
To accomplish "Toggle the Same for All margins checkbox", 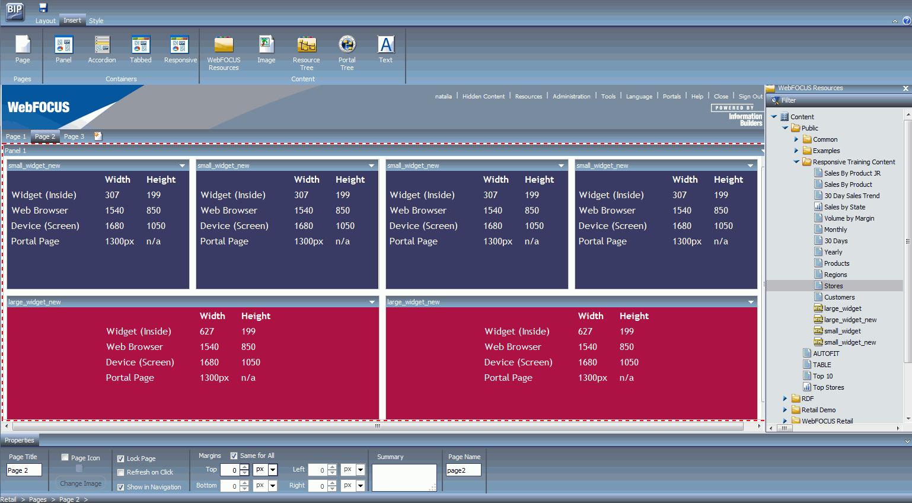I will 234,456.
